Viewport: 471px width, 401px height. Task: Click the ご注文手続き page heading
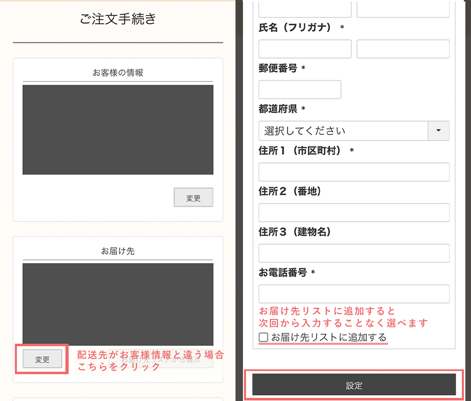coord(118,19)
